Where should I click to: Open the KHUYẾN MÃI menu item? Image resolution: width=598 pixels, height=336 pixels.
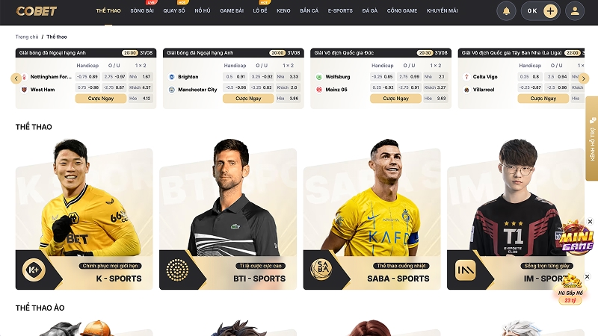[x=442, y=10]
